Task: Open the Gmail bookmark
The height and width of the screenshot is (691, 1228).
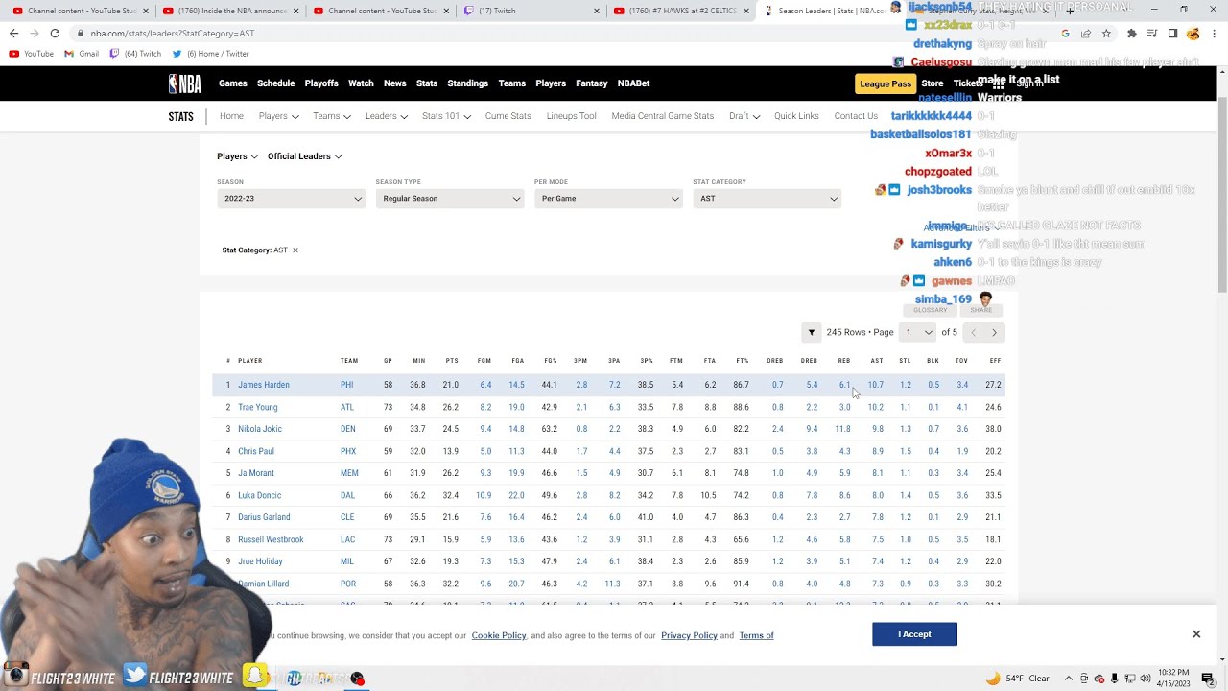Action: point(82,54)
